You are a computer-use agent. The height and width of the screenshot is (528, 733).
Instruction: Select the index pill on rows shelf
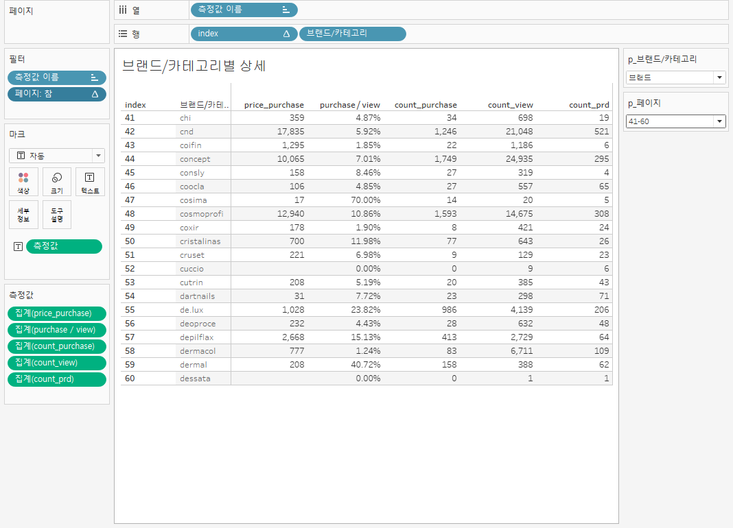244,34
